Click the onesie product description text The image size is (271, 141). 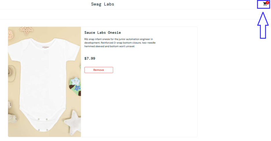point(120,43)
